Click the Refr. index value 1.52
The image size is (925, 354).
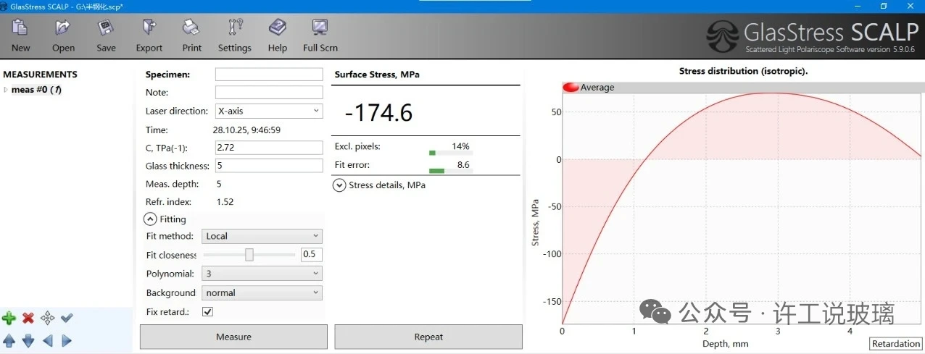click(225, 202)
